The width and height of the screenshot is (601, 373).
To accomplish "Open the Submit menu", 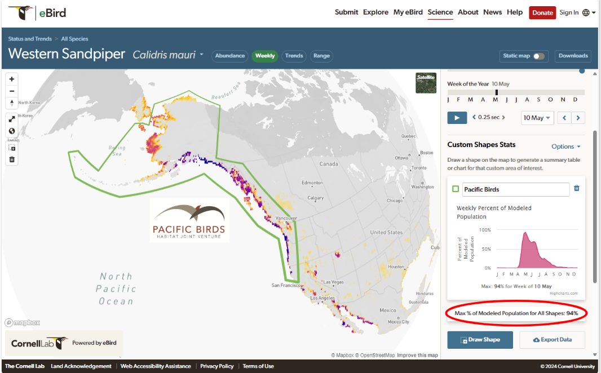I will click(347, 12).
